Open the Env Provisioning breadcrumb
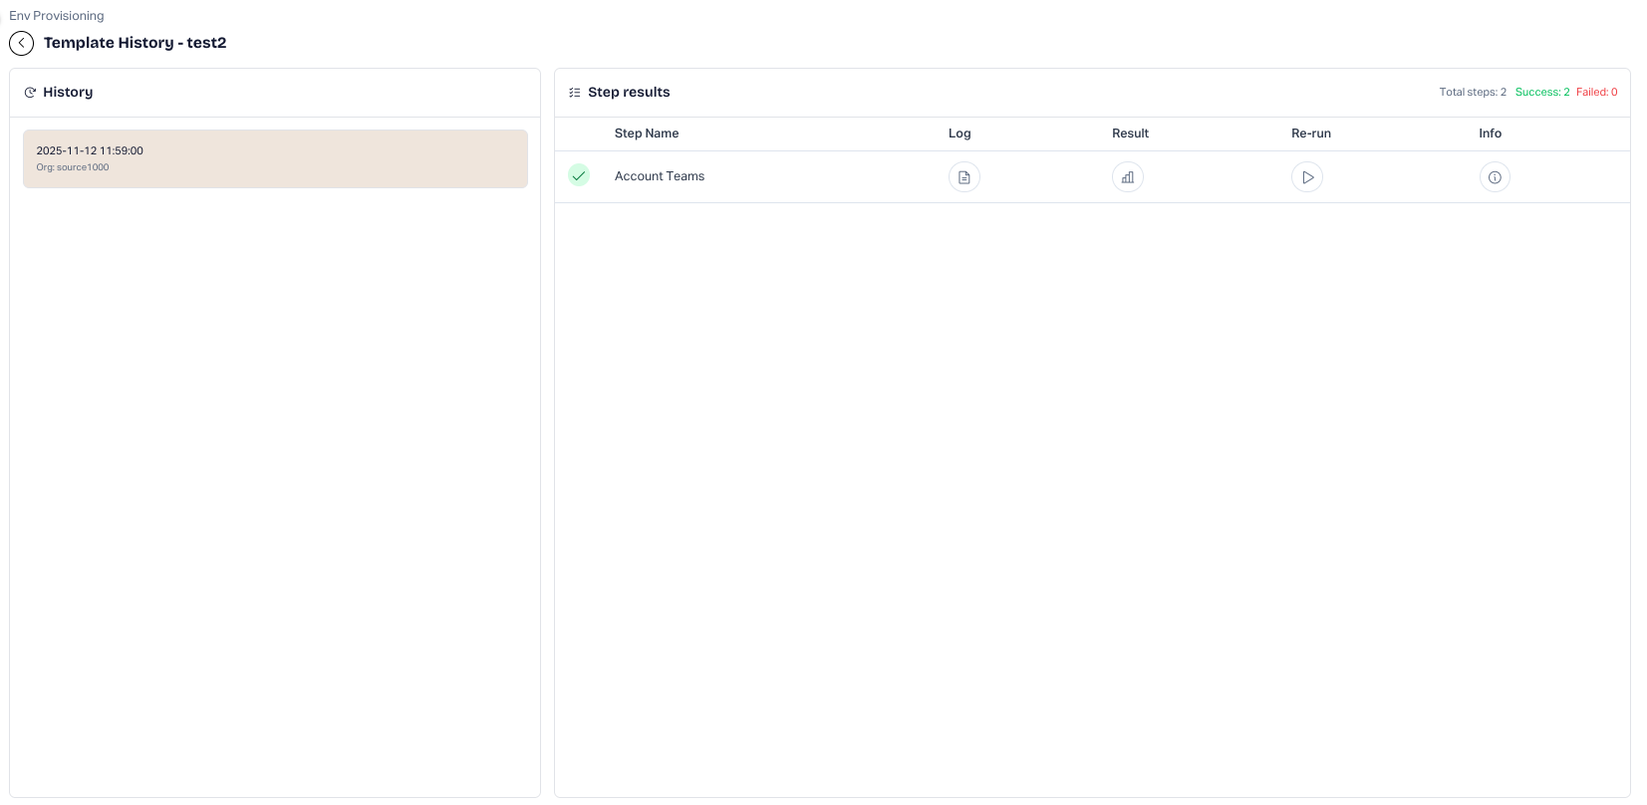 pos(57,16)
